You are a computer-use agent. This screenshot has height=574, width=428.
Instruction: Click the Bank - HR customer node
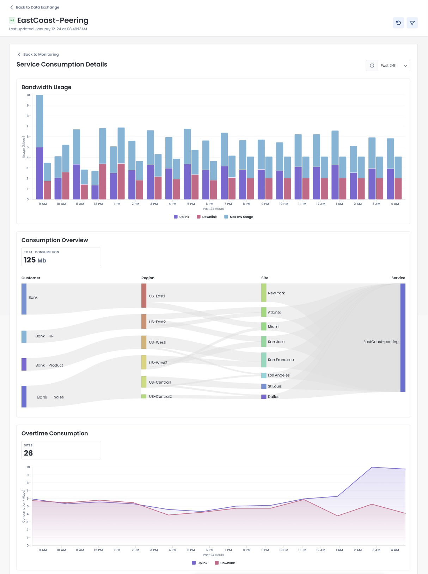coord(24,337)
